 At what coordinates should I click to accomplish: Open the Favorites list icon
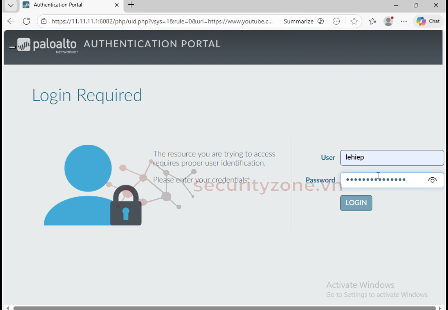pyautogui.click(x=372, y=21)
